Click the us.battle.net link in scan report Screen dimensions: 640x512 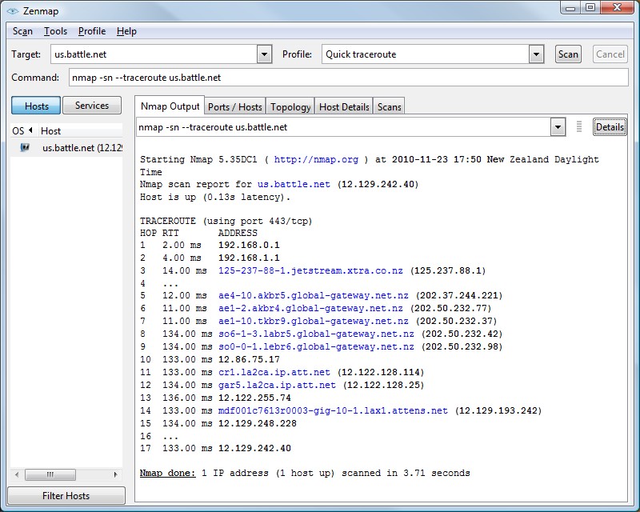(294, 184)
